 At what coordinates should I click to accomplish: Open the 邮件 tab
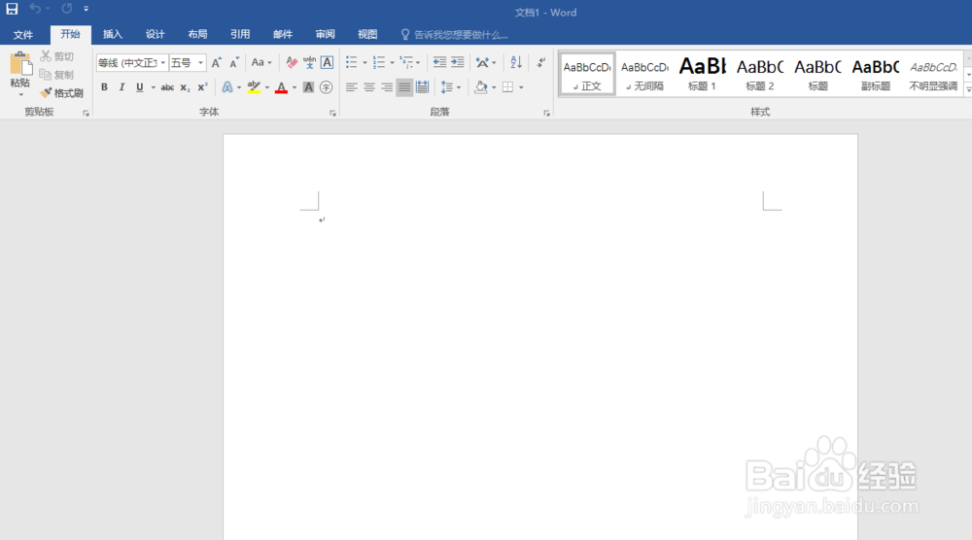283,35
